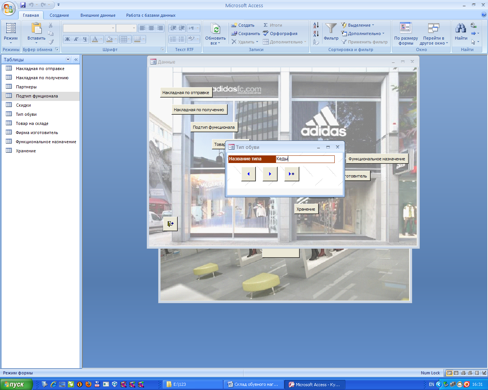Click Сохранить in Записи group
The image size is (488, 390).
pyautogui.click(x=246, y=34)
